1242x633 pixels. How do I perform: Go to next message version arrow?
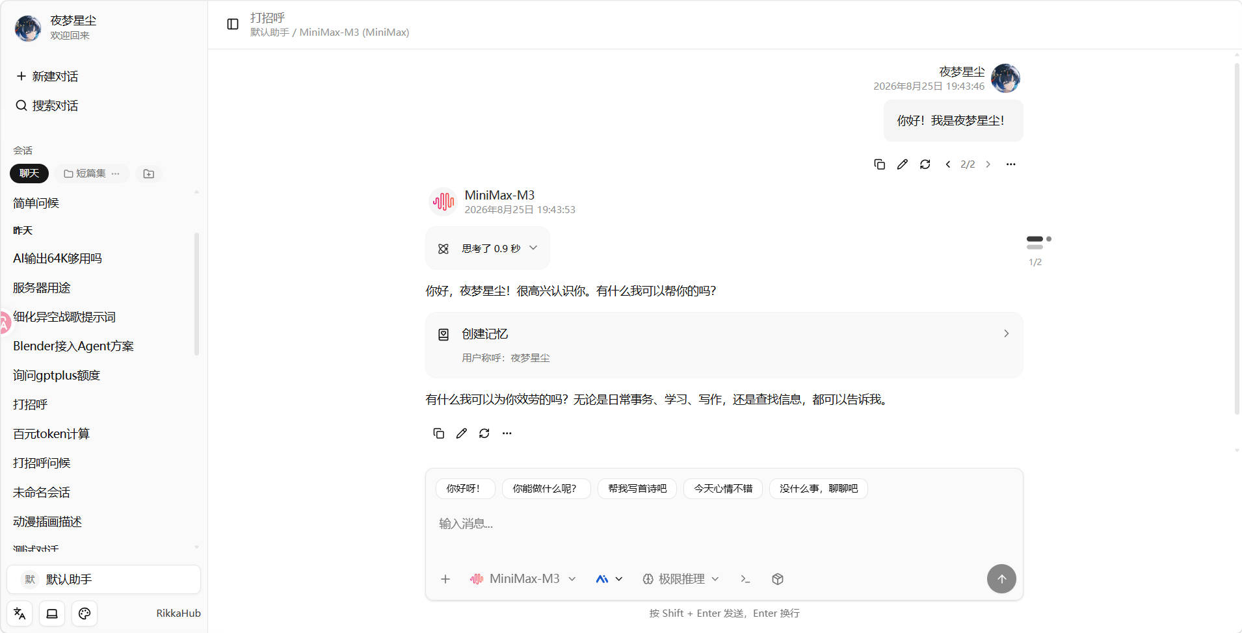(988, 164)
